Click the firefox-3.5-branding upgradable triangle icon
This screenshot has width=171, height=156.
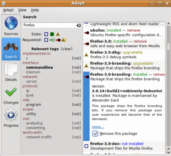pyautogui.click(x=87, y=66)
